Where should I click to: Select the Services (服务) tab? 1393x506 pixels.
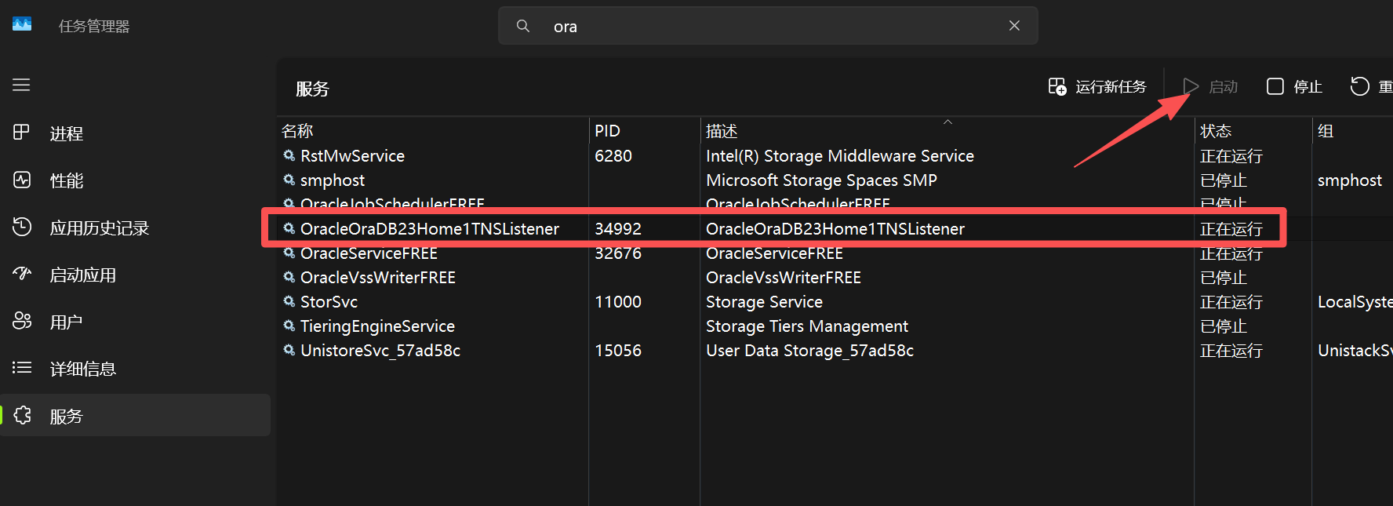click(135, 416)
